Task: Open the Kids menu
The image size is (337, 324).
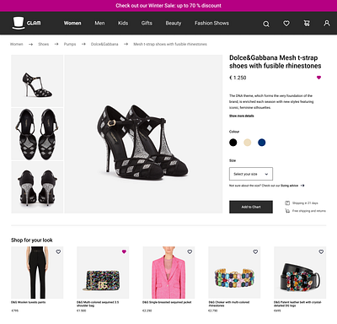Action: pyautogui.click(x=123, y=24)
